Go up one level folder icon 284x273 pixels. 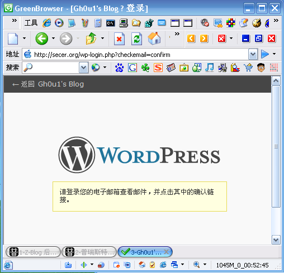pos(91,39)
